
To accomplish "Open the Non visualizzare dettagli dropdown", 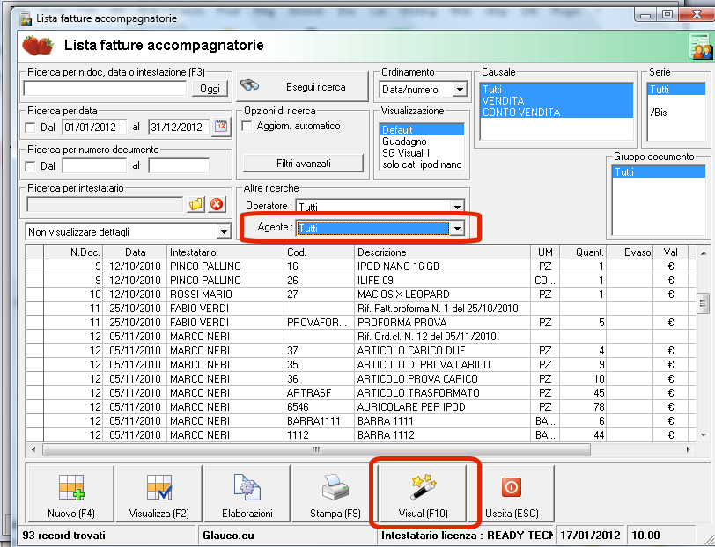I will [224, 232].
